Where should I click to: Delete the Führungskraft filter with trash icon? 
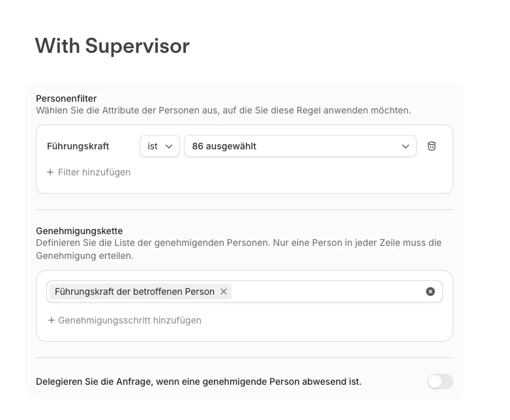pyautogui.click(x=431, y=146)
